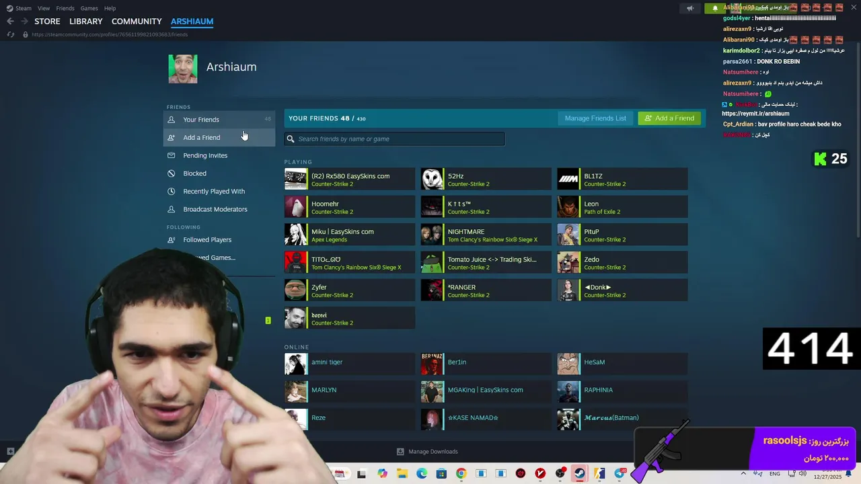The image size is (861, 484).
Task: Click the Recently Played With clock icon
Action: (x=171, y=192)
